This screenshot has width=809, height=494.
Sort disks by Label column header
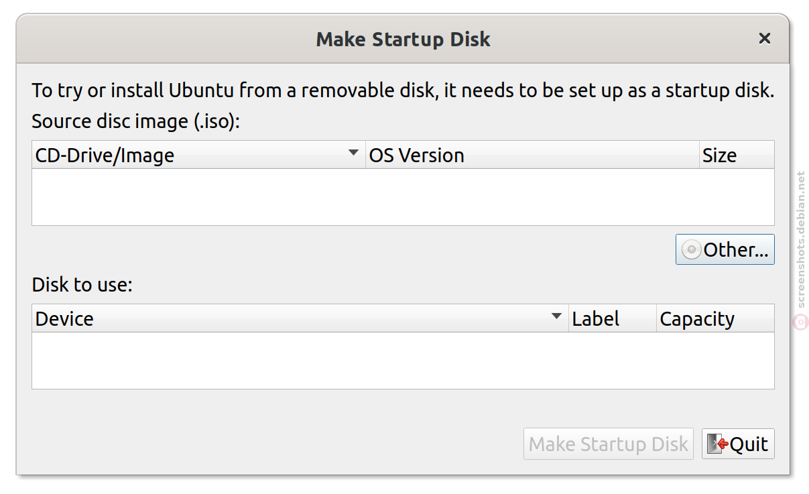click(x=612, y=318)
